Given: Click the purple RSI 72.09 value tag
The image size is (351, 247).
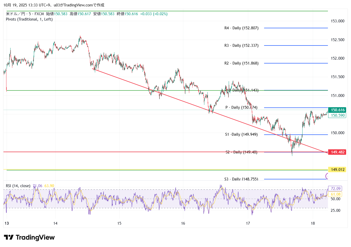Looking at the screenshot, I should 335,189.
